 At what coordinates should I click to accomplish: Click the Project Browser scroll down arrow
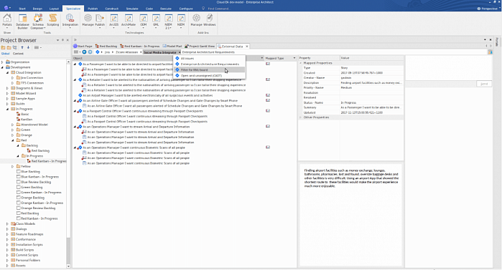[x=68, y=266]
